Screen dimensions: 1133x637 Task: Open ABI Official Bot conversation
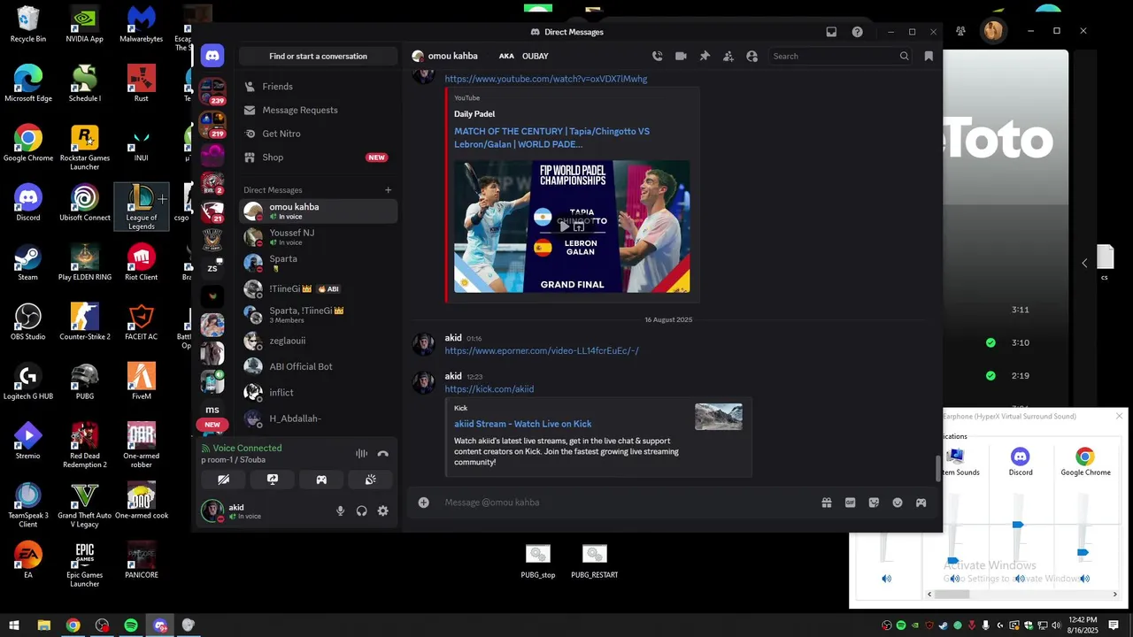318,366
